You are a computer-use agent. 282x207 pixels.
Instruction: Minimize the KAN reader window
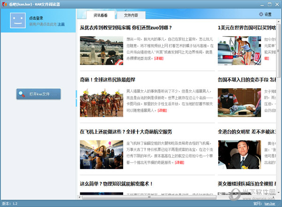[x=262, y=5]
